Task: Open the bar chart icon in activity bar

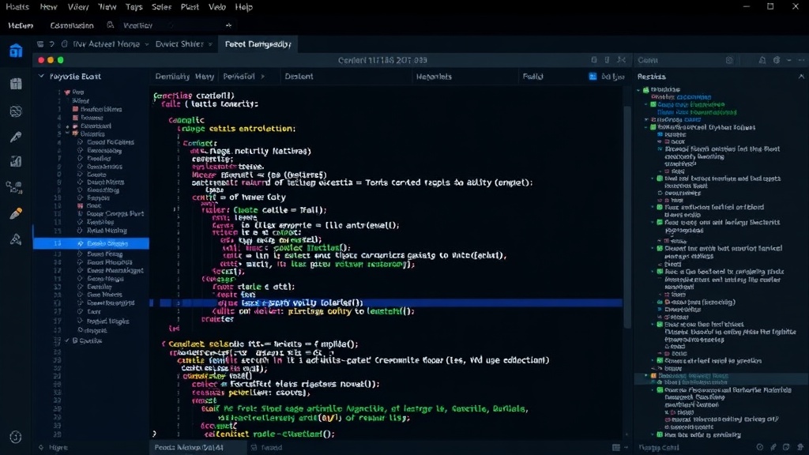Action: pyautogui.click(x=16, y=162)
